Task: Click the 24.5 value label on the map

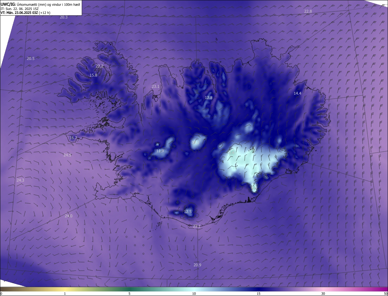Action: coord(67,155)
